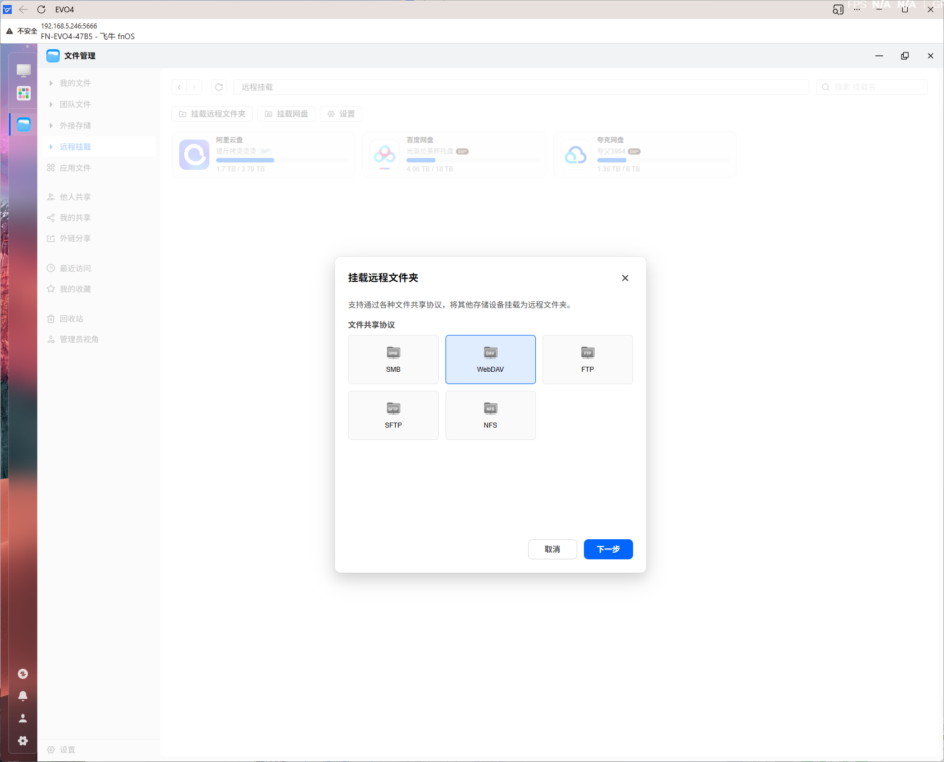The height and width of the screenshot is (762, 944).
Task: Open 设置 in the mount toolbar
Action: tap(341, 114)
